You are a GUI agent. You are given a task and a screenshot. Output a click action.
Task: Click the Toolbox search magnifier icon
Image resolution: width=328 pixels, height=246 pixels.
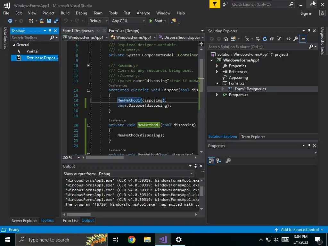pyautogui.click(x=52, y=38)
